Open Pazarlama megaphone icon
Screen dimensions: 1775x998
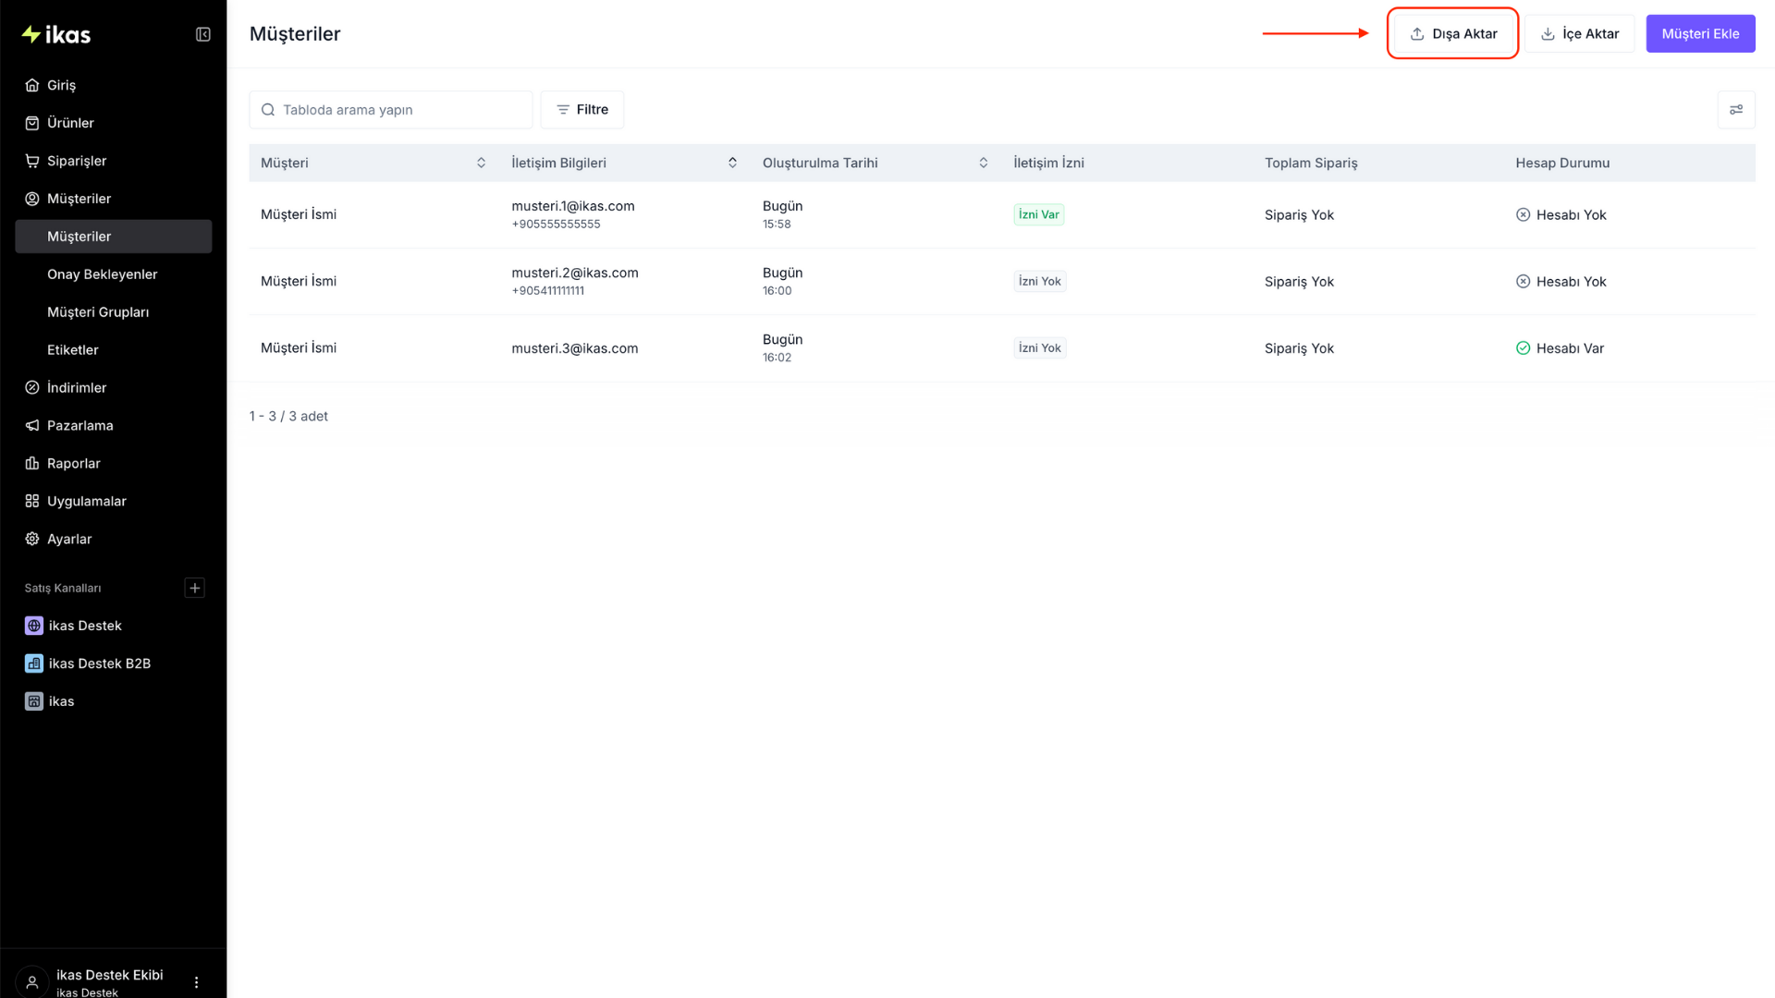coord(32,426)
